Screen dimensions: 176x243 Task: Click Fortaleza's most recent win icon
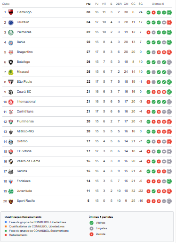(x=169, y=181)
